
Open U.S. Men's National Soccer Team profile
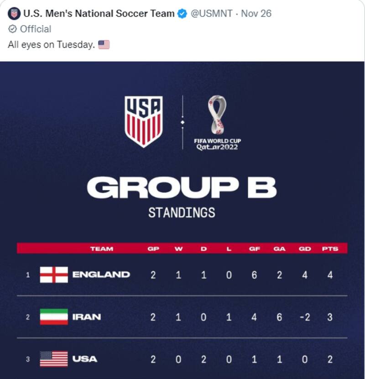coord(99,14)
